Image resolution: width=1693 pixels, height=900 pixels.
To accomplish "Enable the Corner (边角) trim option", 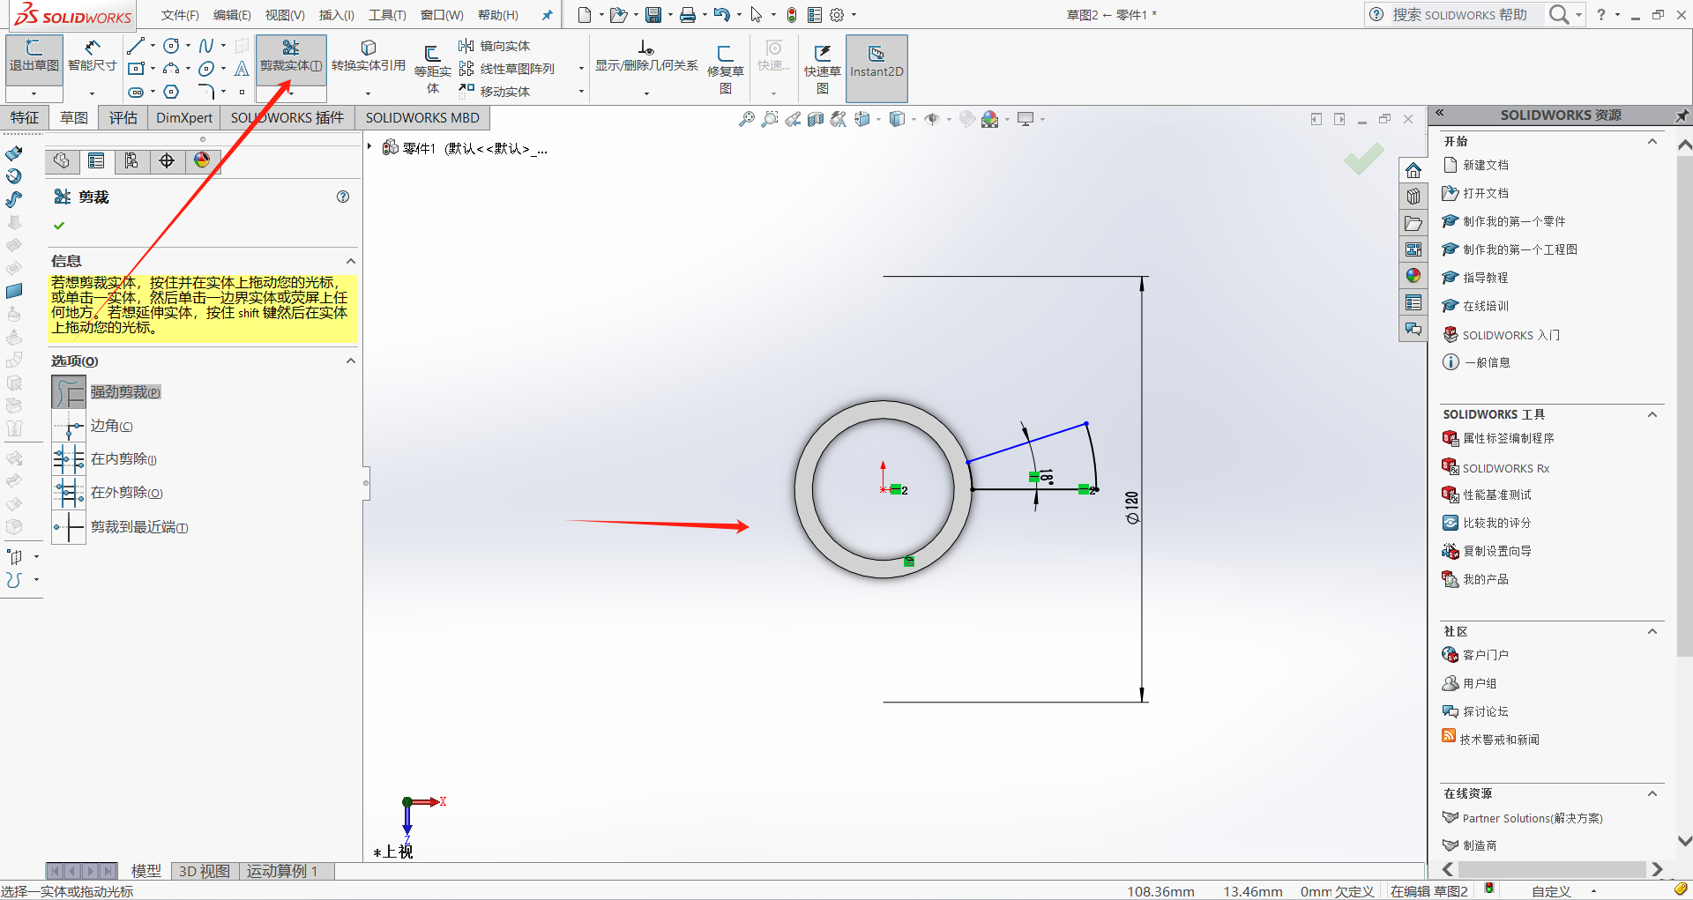I will (x=69, y=426).
